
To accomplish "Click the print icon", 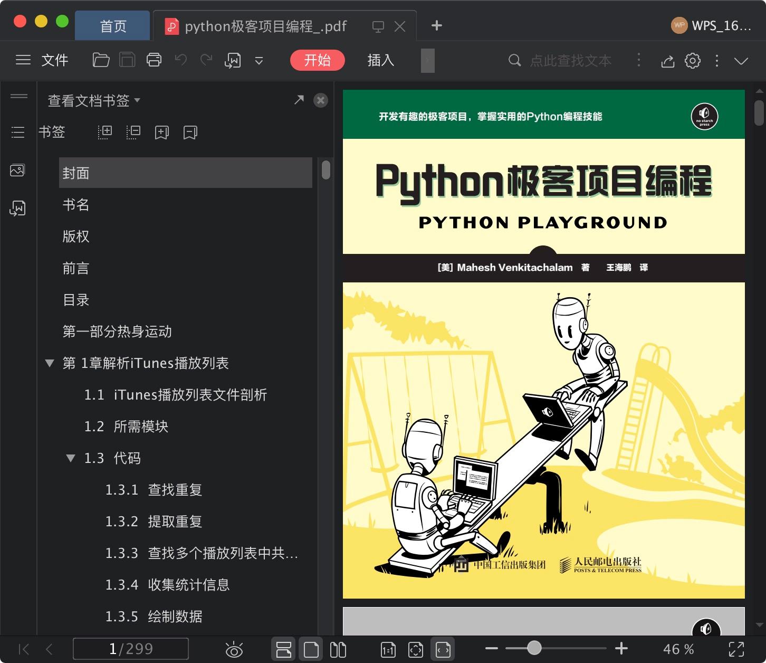I will click(x=154, y=60).
